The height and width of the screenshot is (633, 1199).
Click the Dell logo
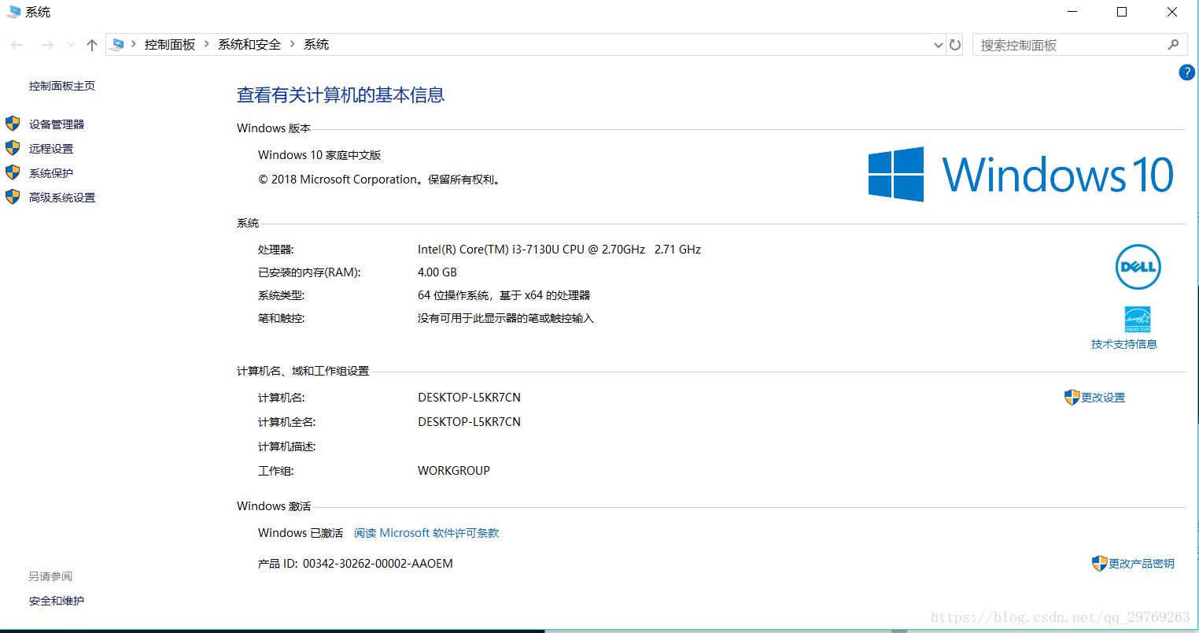(1138, 267)
